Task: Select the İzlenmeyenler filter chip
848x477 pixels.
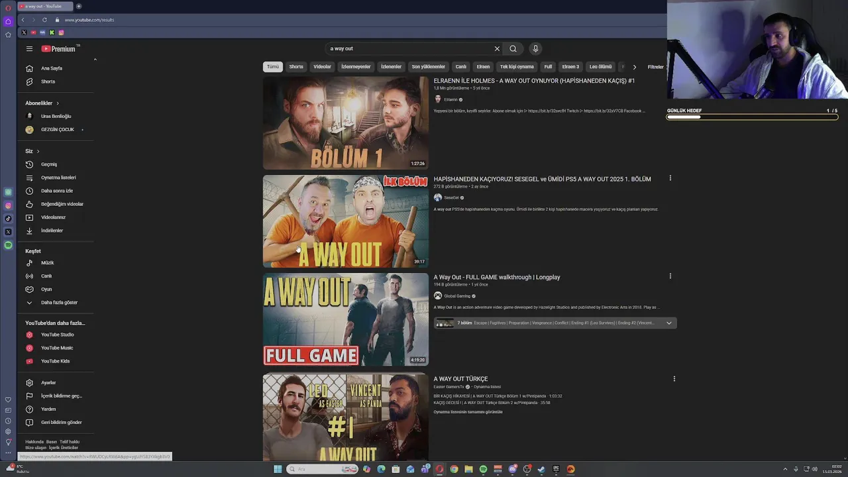Action: (x=356, y=66)
